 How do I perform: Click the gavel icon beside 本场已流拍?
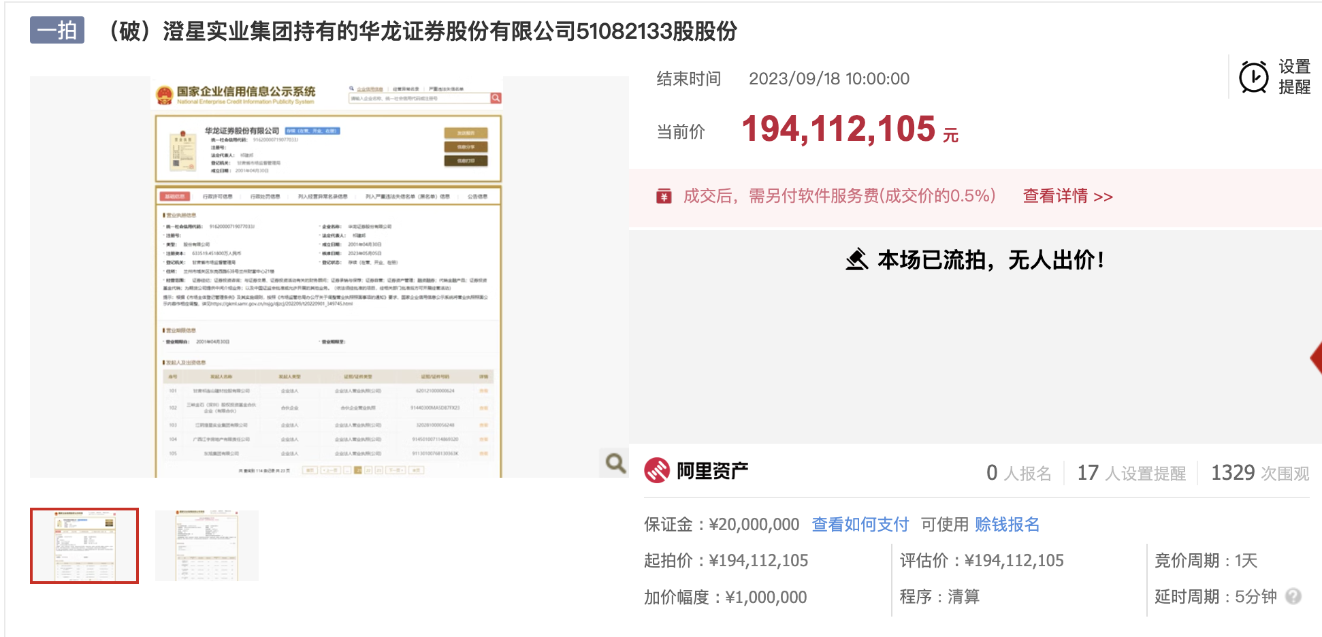(857, 259)
